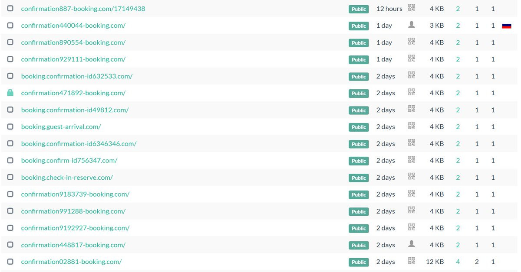
Task: Check the booking.guest-arrival.com row box
Action: [x=10, y=126]
